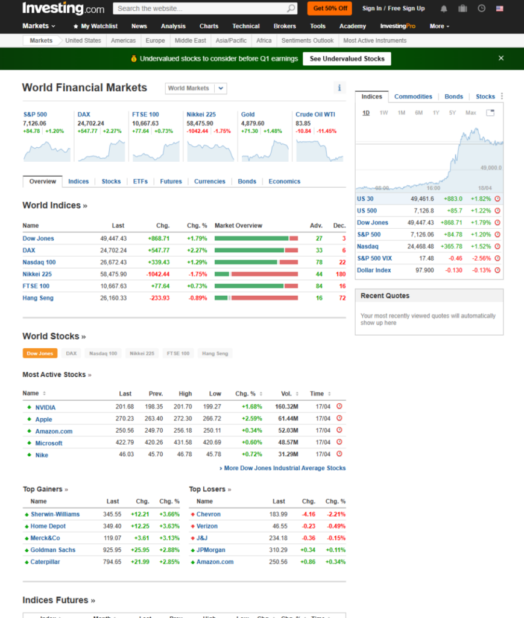Expand the More menu in navigation
Viewport: 524px width, 618px height.
tap(439, 26)
